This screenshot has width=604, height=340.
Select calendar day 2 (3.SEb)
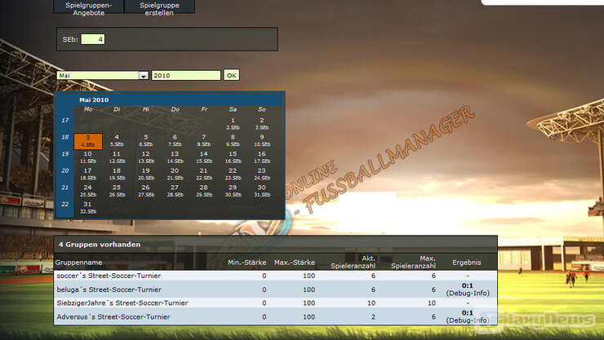coord(262,124)
